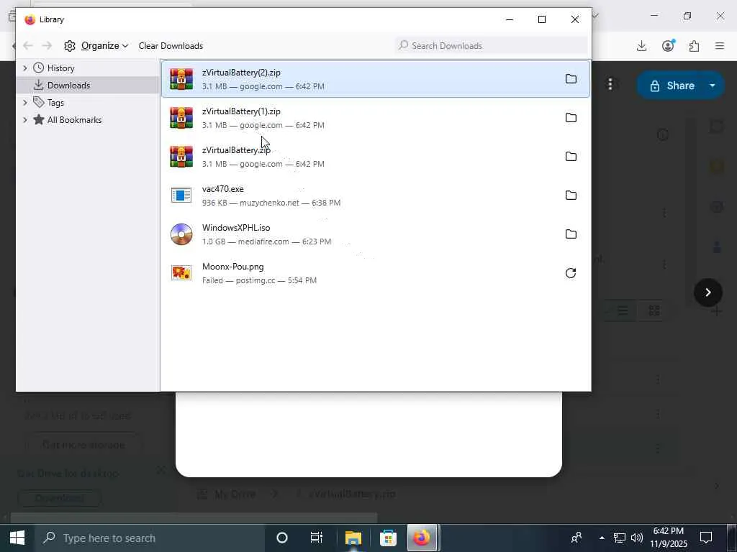Click the black next arrow in Drive
The width and height of the screenshot is (737, 552).
click(x=708, y=293)
